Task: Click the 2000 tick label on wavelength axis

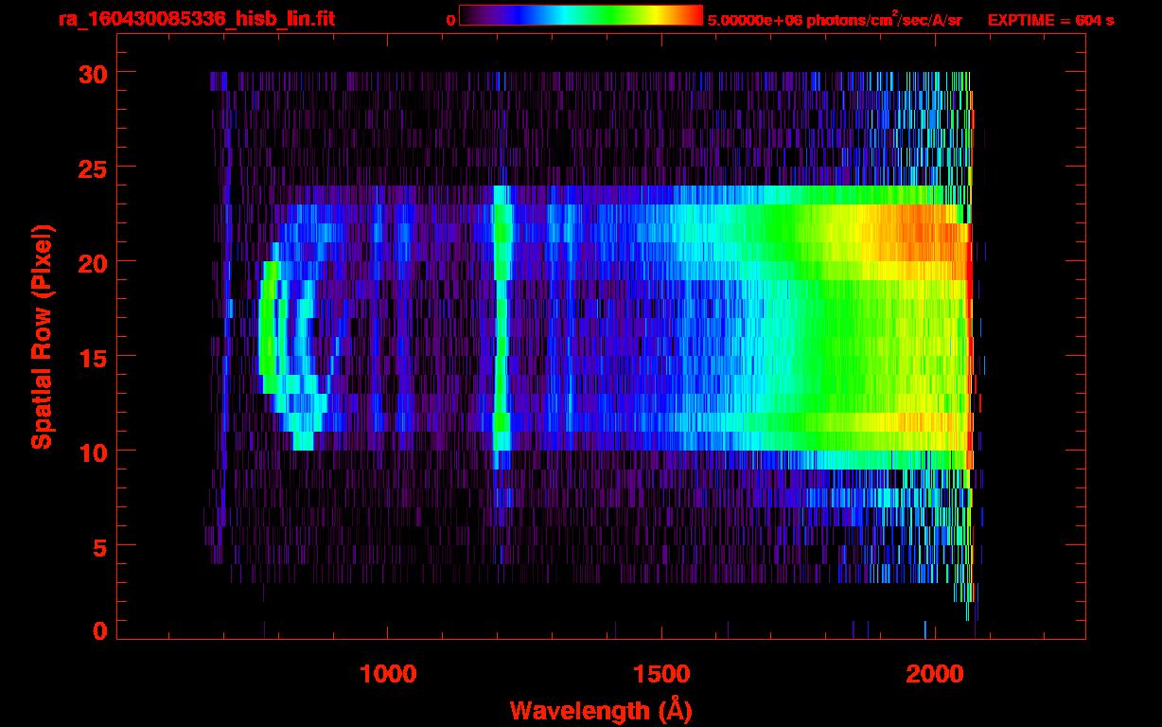Action: (934, 674)
